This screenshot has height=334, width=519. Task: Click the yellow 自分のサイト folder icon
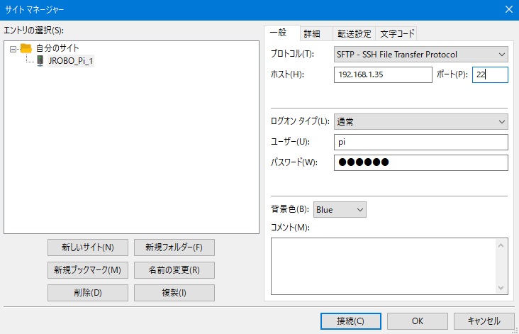pyautogui.click(x=26, y=48)
